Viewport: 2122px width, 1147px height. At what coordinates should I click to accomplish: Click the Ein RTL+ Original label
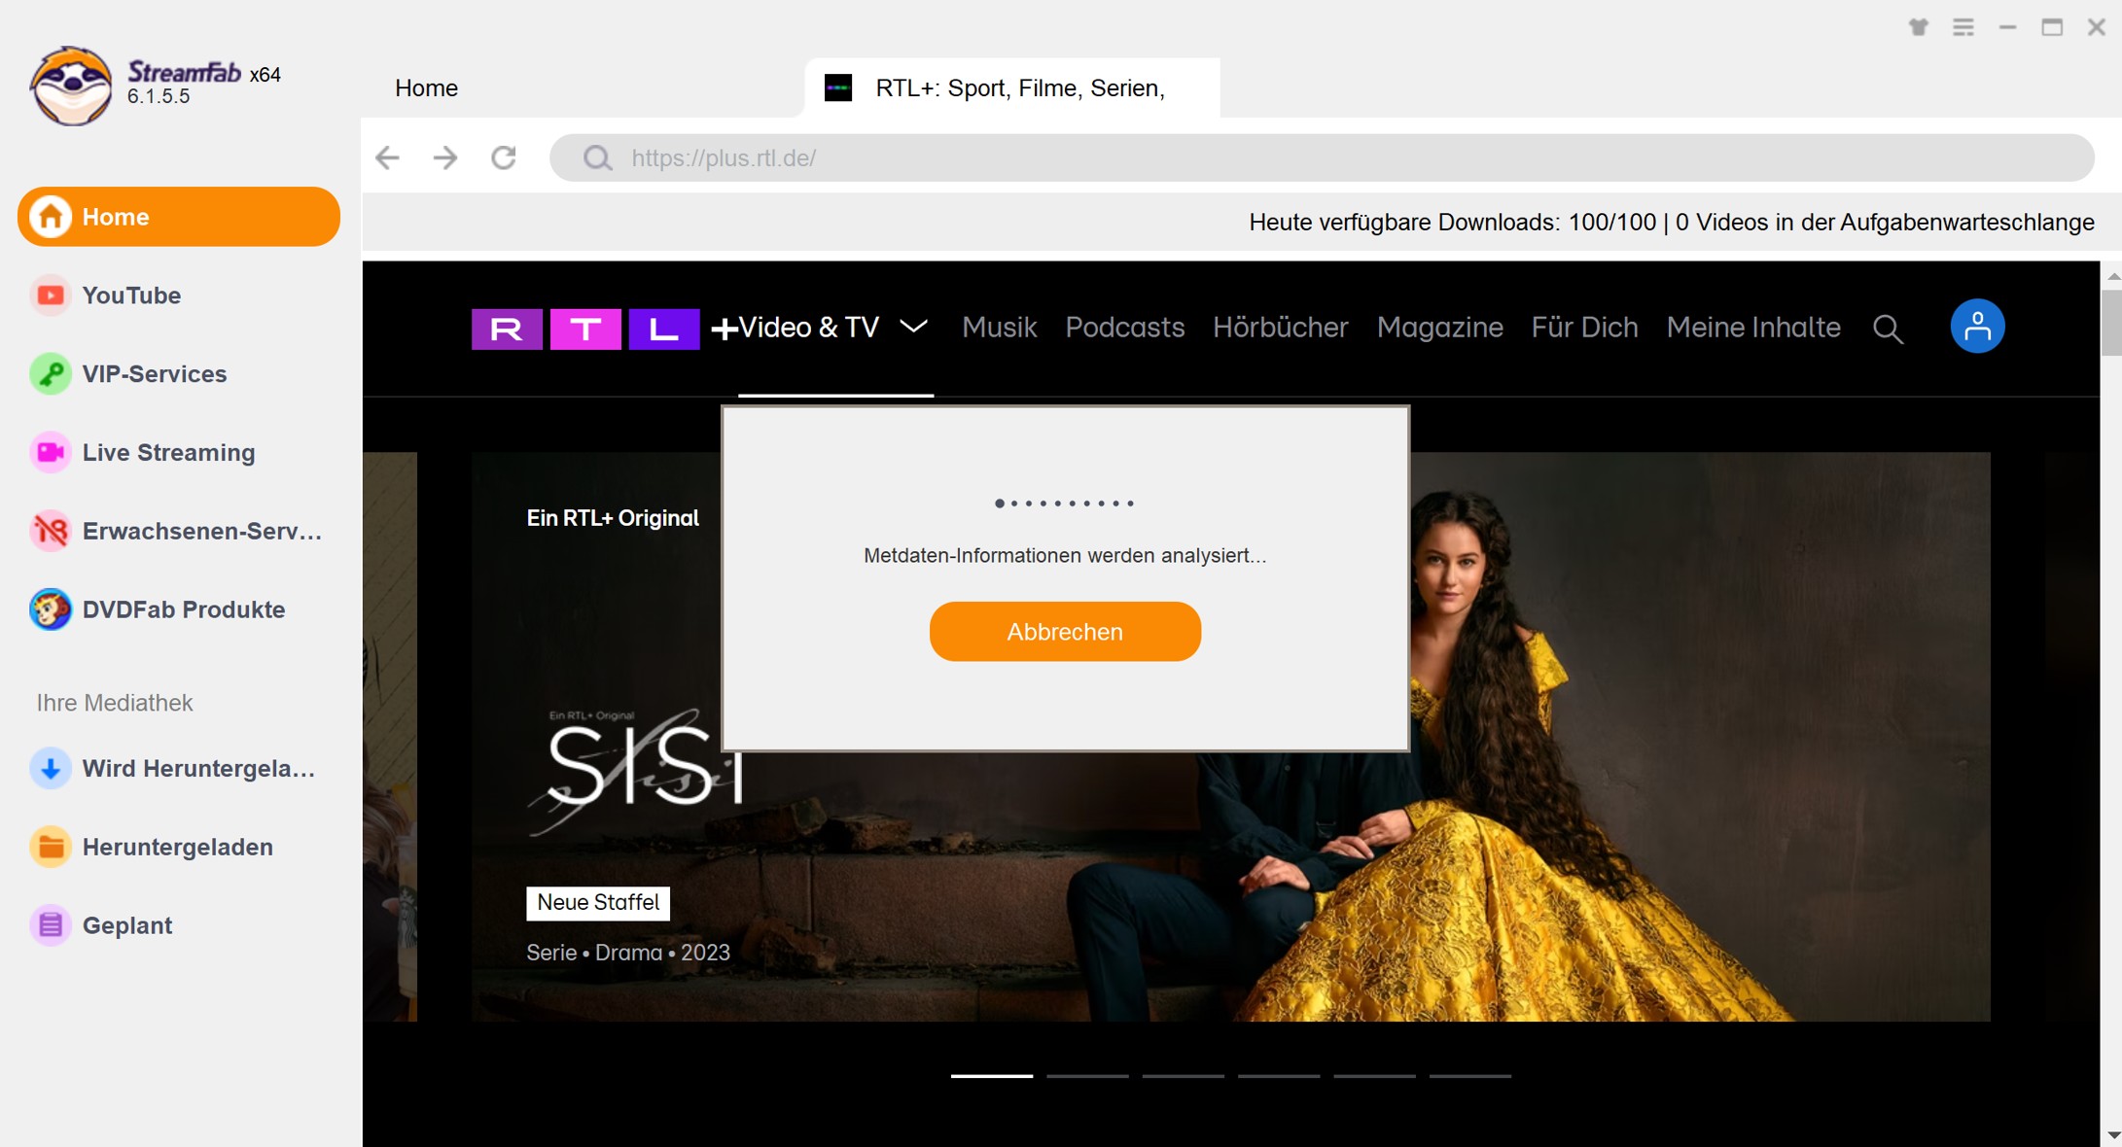pyautogui.click(x=613, y=518)
